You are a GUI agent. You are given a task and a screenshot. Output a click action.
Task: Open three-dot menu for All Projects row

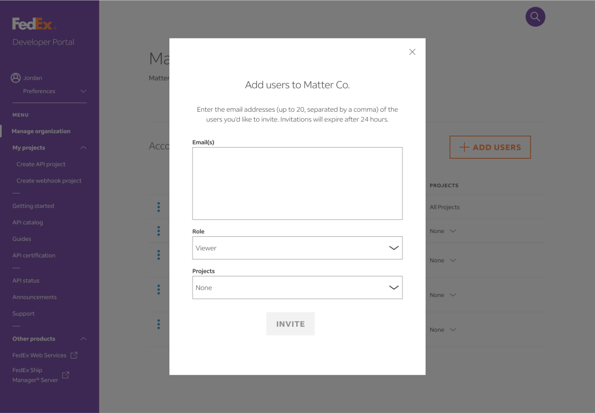coord(159,207)
